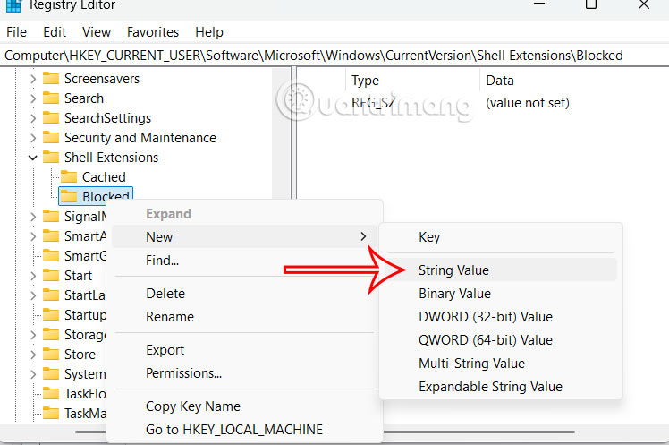Click the '(value not set)' data cell
This screenshot has height=445, width=669.
point(528,102)
